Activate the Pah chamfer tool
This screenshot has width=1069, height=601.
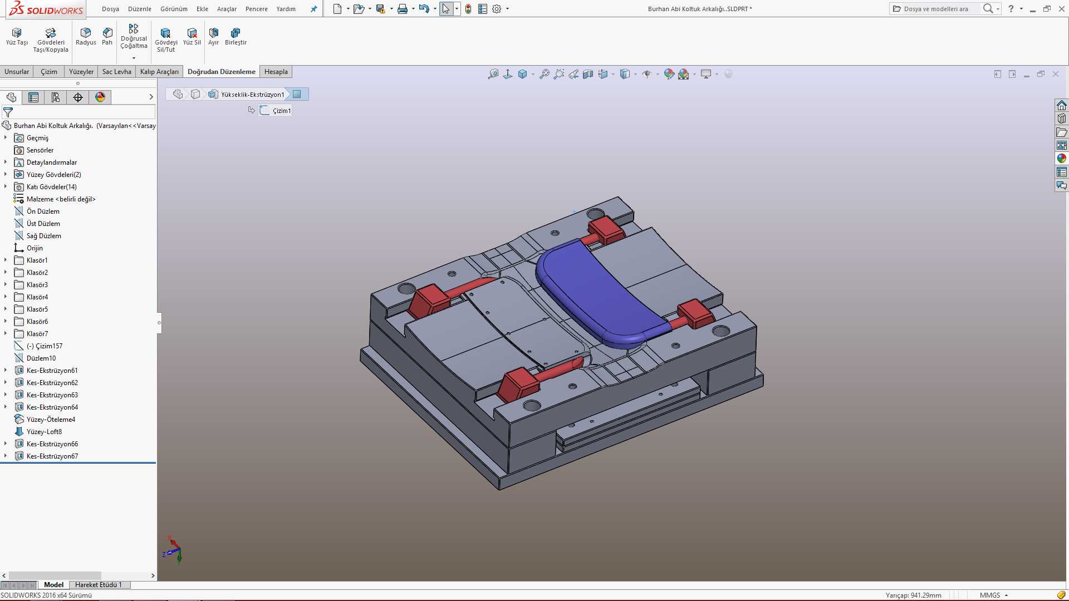(x=107, y=37)
